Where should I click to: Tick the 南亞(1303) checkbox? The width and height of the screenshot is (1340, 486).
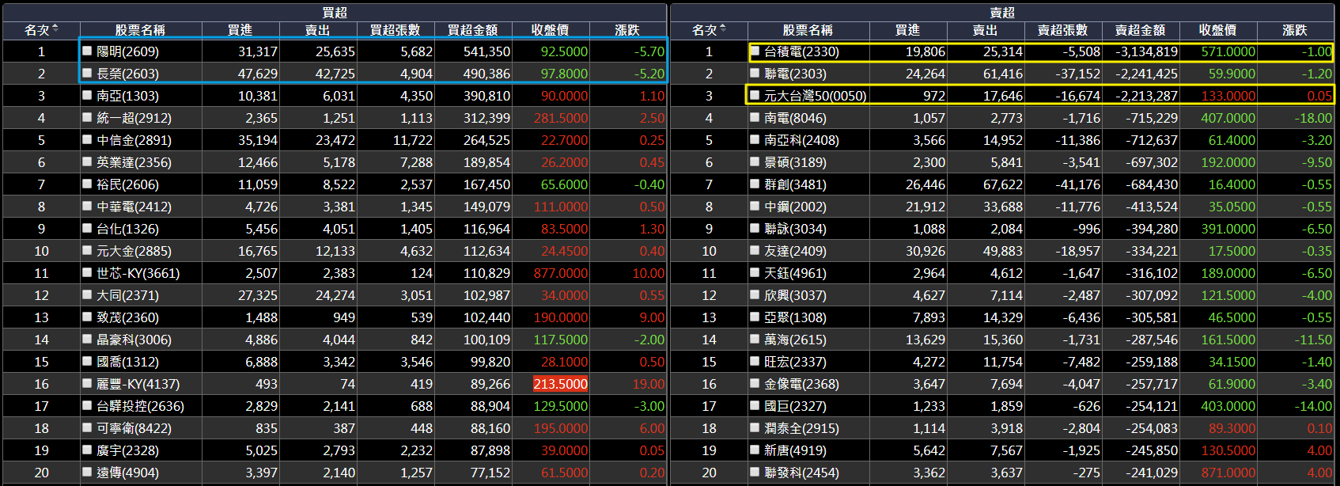(x=88, y=96)
